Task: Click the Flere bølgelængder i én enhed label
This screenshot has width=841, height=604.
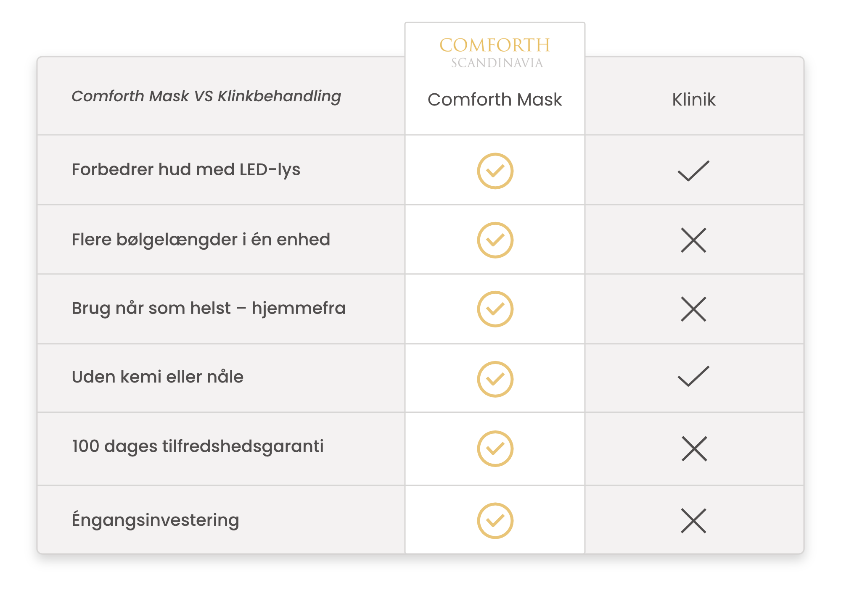Action: pos(201,240)
